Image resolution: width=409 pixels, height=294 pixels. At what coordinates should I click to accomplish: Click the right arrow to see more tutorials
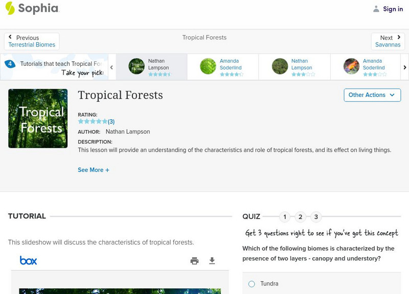[x=404, y=67]
